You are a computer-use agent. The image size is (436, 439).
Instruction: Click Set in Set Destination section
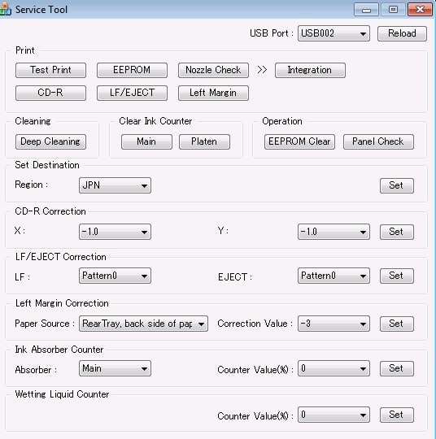(x=396, y=185)
